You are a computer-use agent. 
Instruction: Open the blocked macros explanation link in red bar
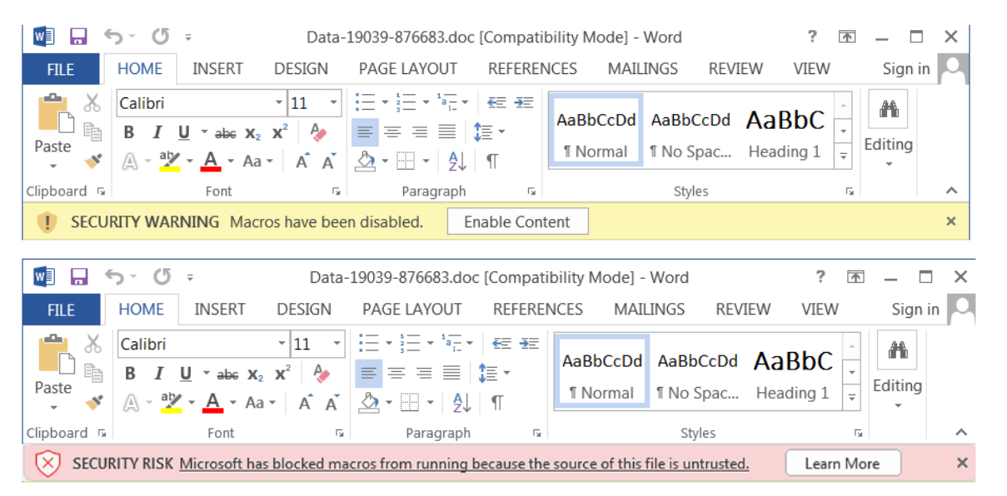(x=464, y=464)
